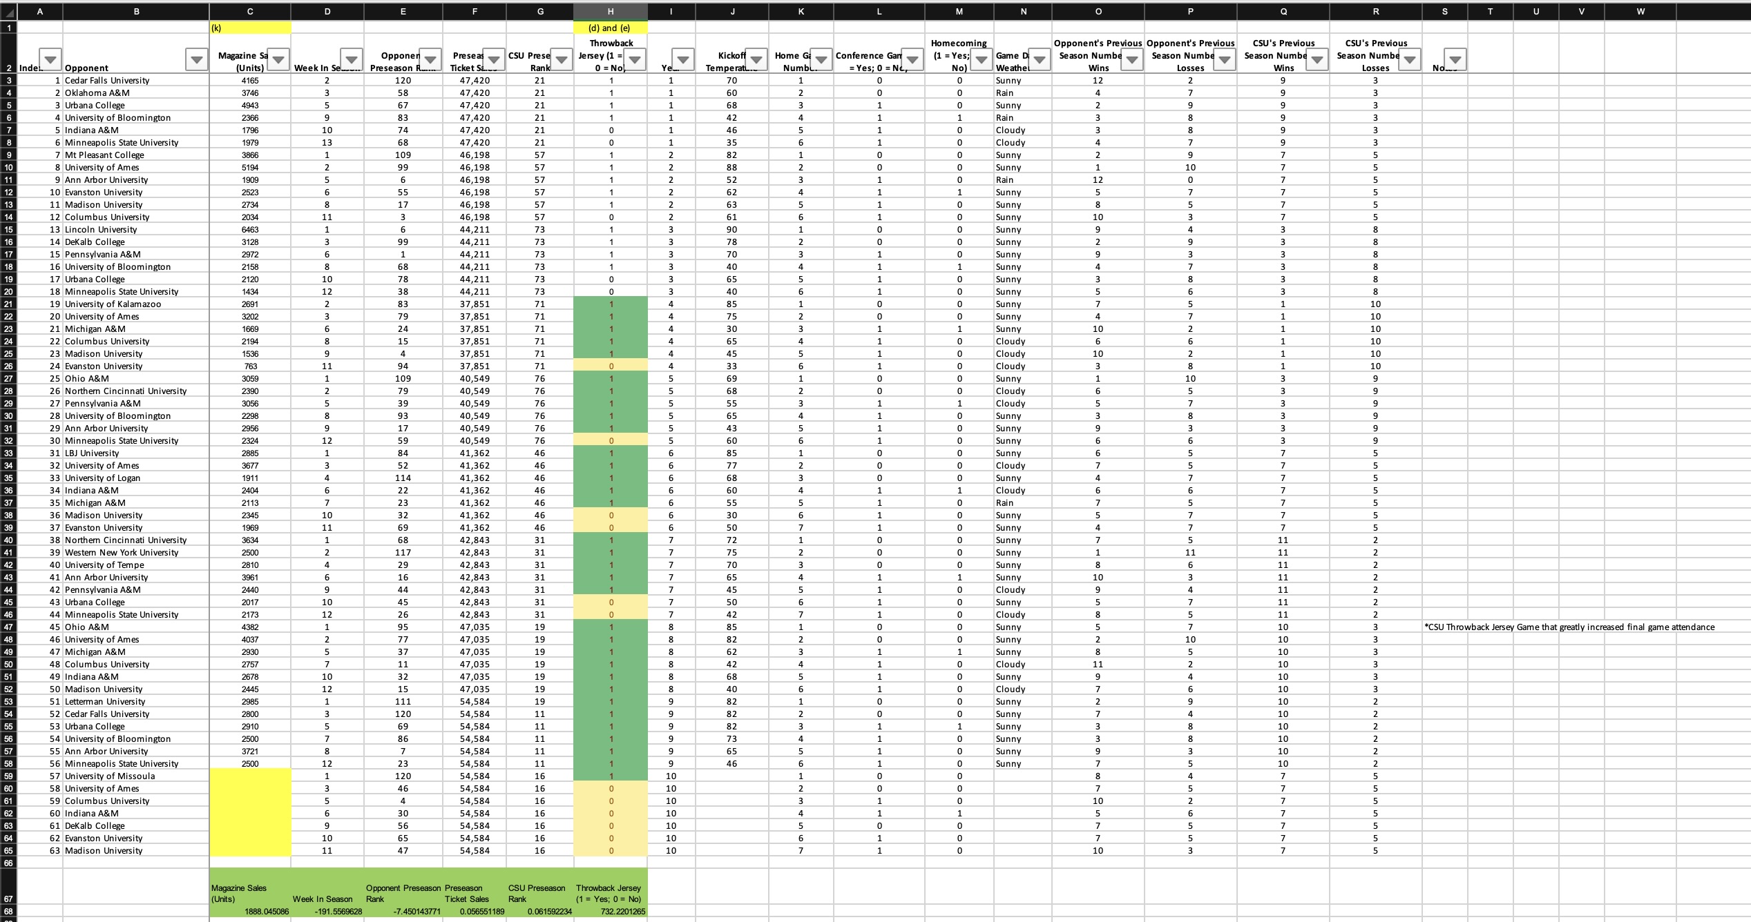
Task: Click the empty yellow Magazine Sales cell for Missoula
Action: coord(250,776)
